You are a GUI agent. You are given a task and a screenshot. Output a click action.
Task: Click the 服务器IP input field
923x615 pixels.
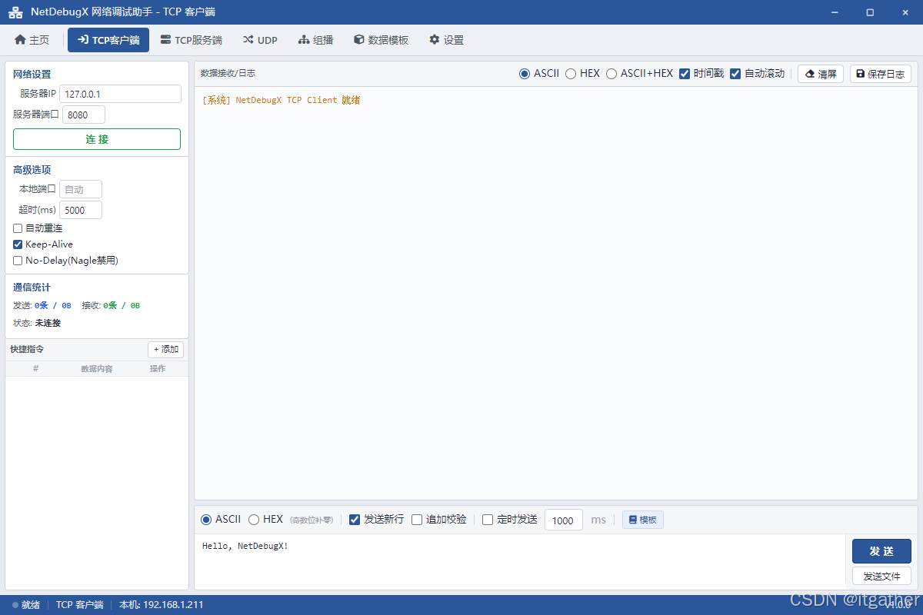[x=120, y=94]
